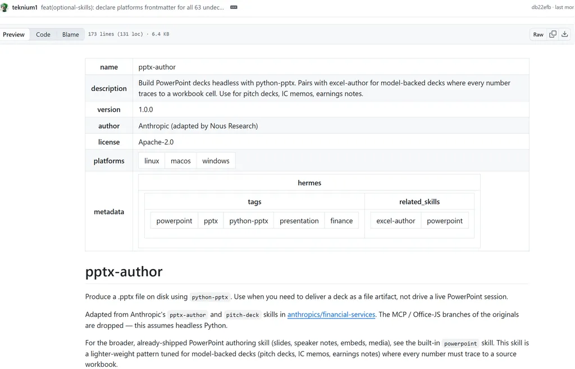Click the pptx-author main heading

coord(124,272)
